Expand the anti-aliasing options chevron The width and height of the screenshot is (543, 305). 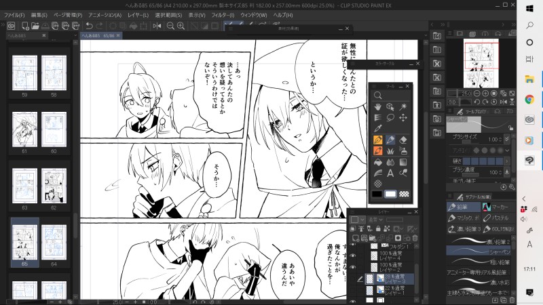coord(507,150)
